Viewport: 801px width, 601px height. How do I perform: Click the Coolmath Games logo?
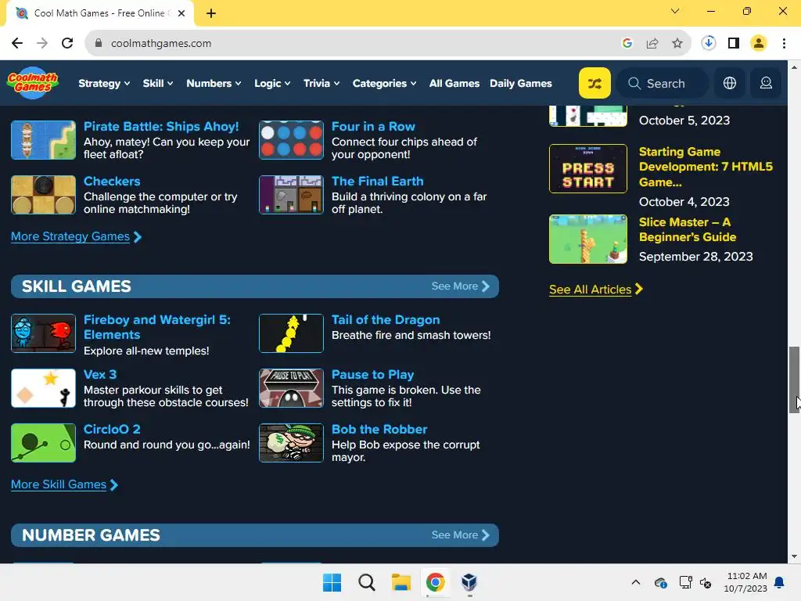(33, 83)
